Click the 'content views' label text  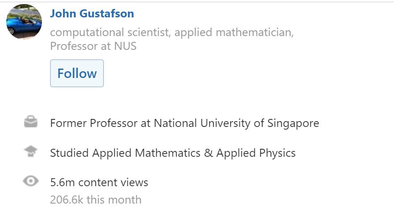(x=113, y=183)
